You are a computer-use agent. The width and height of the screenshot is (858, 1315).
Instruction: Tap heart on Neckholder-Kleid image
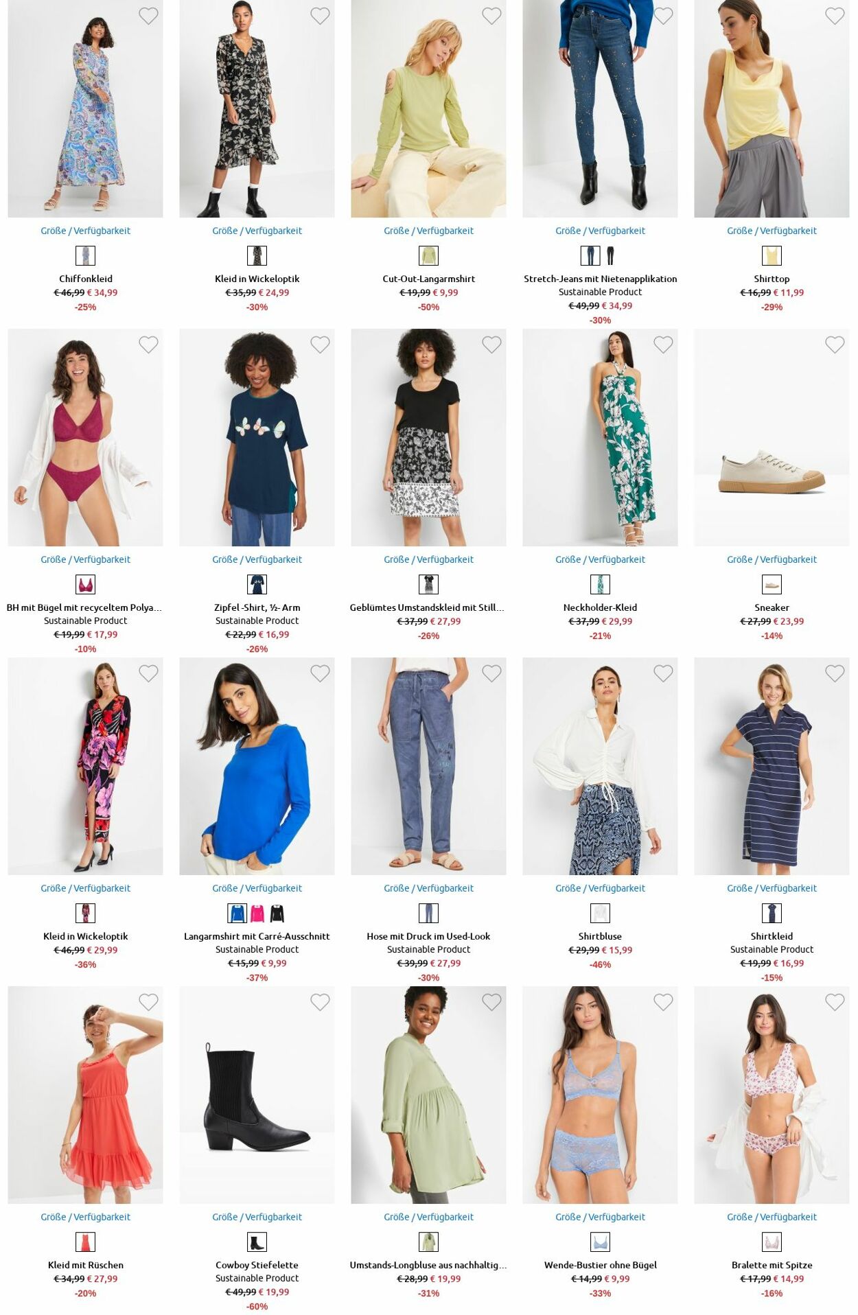click(663, 345)
